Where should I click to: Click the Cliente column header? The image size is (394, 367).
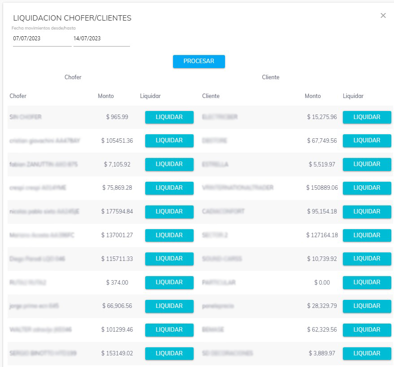(x=211, y=96)
